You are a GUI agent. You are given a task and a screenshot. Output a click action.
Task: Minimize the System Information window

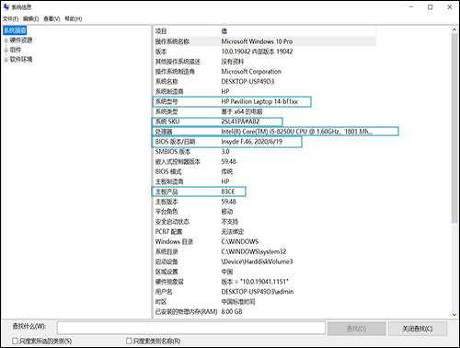411,7
